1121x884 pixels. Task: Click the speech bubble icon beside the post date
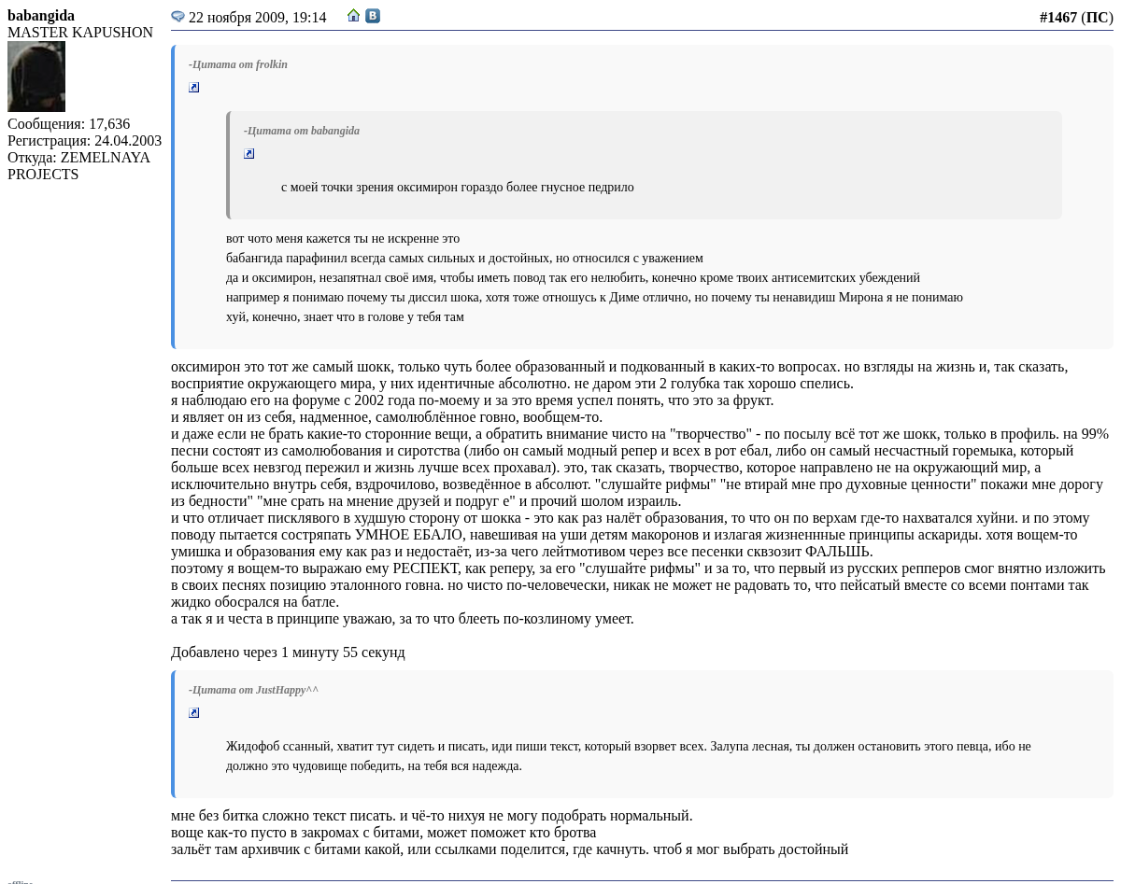click(177, 17)
